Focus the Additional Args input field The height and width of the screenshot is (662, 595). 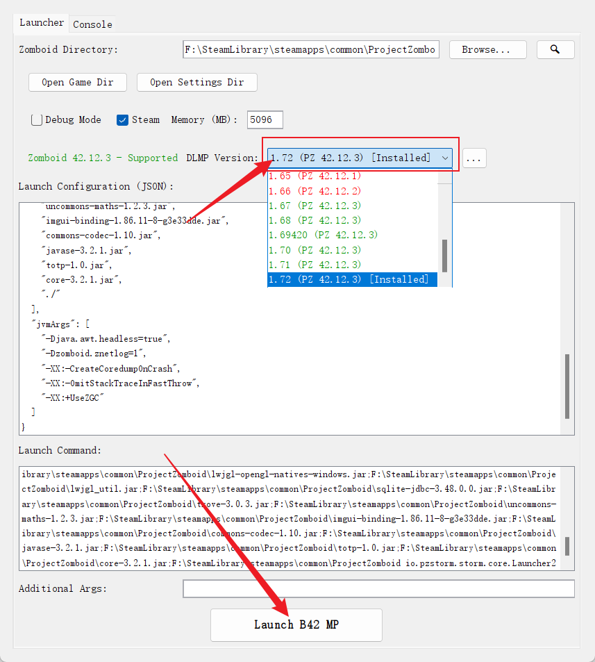click(x=378, y=589)
